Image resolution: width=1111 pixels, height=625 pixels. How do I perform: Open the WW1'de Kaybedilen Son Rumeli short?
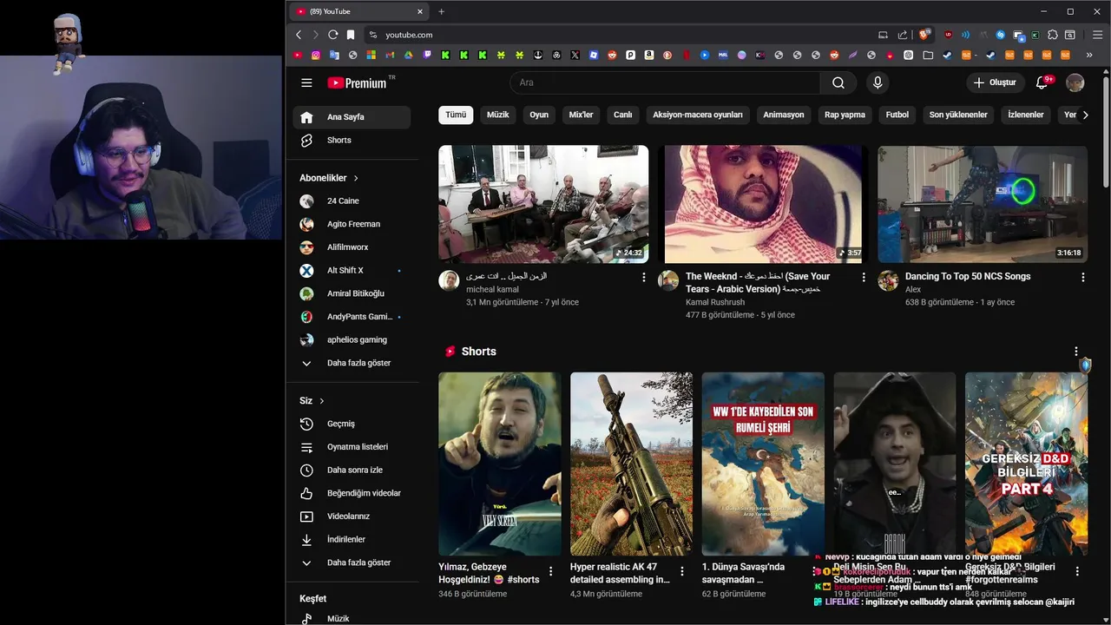click(x=763, y=464)
